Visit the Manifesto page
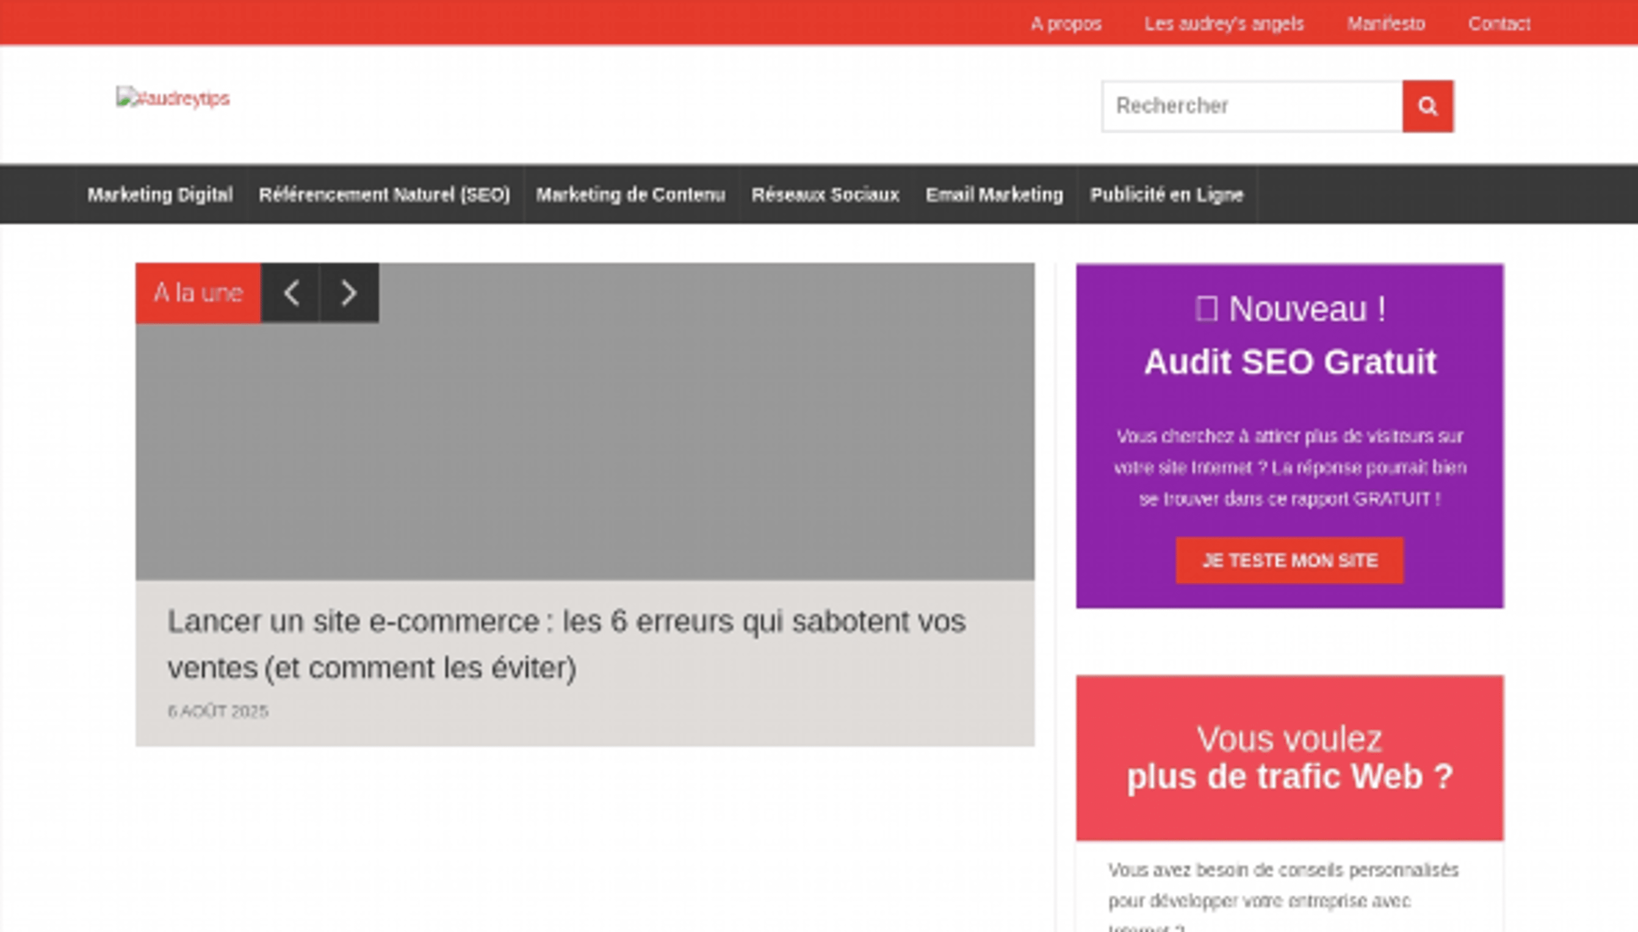 point(1386,24)
